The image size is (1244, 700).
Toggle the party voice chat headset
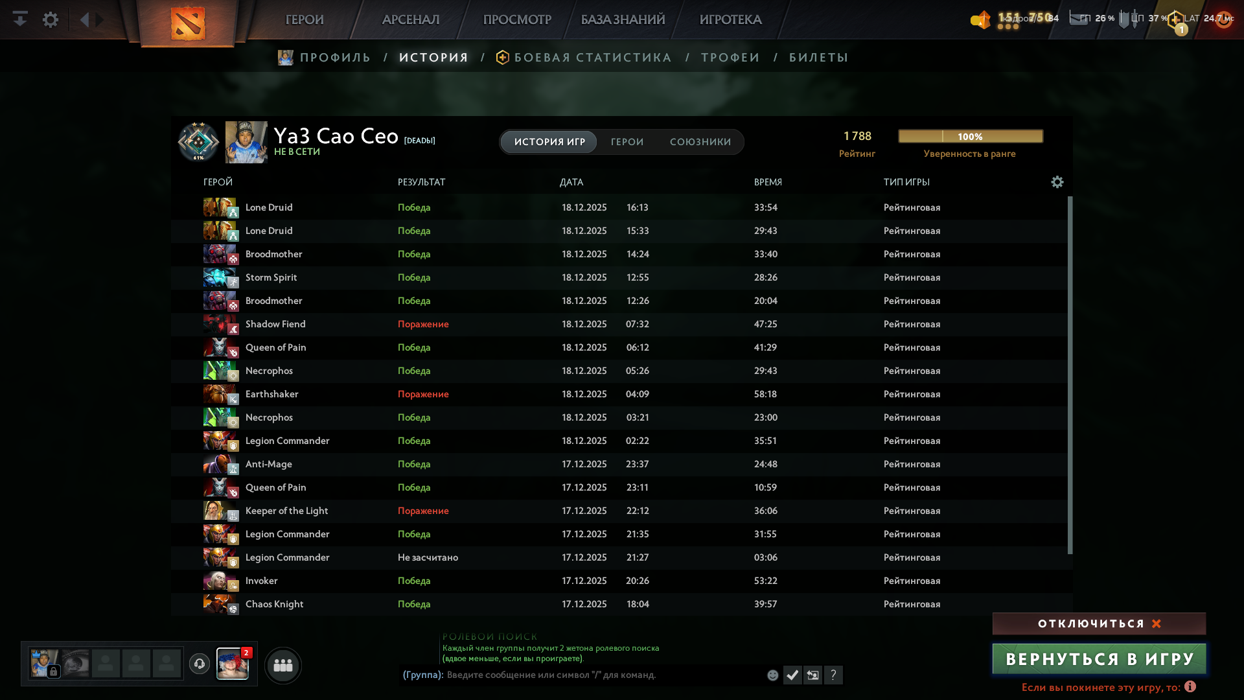[200, 664]
